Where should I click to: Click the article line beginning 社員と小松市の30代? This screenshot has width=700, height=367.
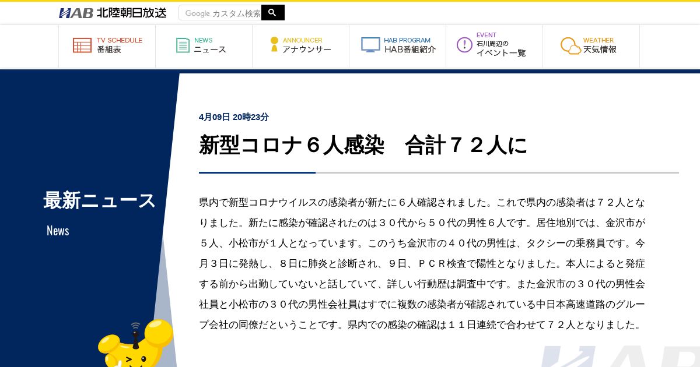pos(422,305)
